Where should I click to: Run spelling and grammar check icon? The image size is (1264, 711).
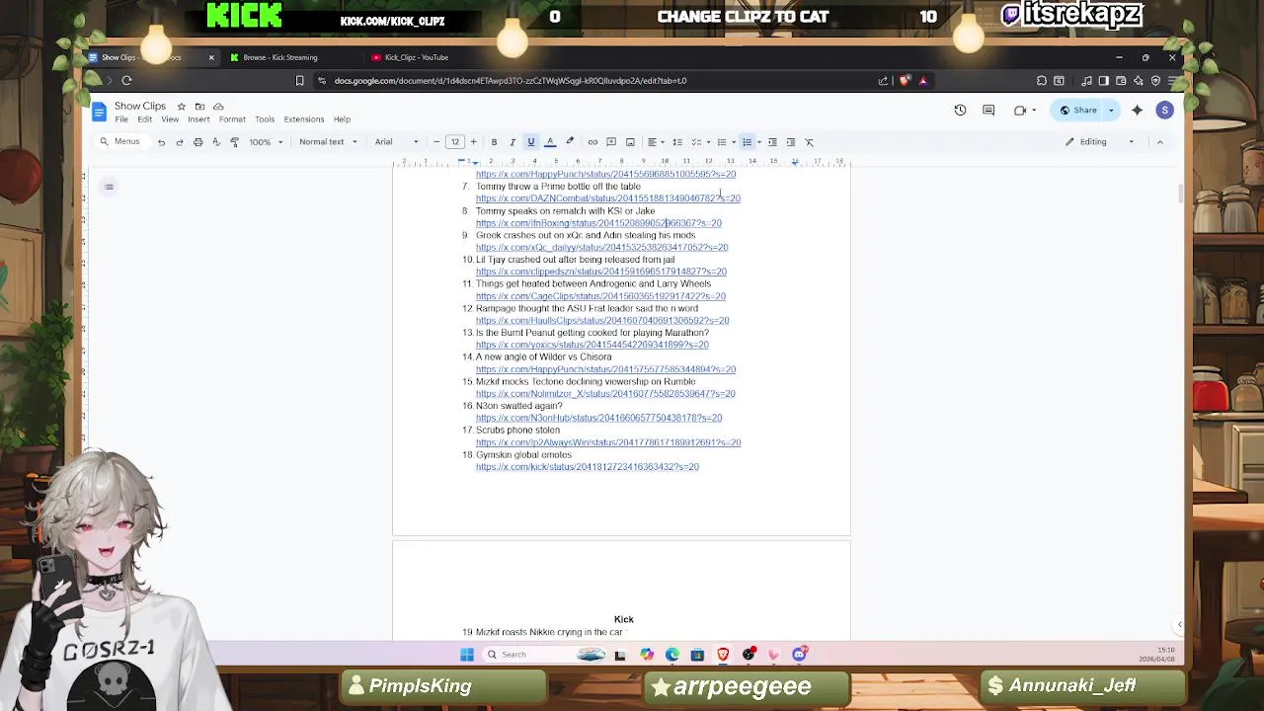(x=215, y=142)
